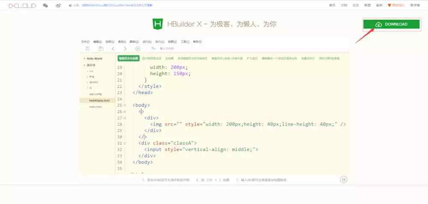Click the save toolbar icon

pos(101,49)
